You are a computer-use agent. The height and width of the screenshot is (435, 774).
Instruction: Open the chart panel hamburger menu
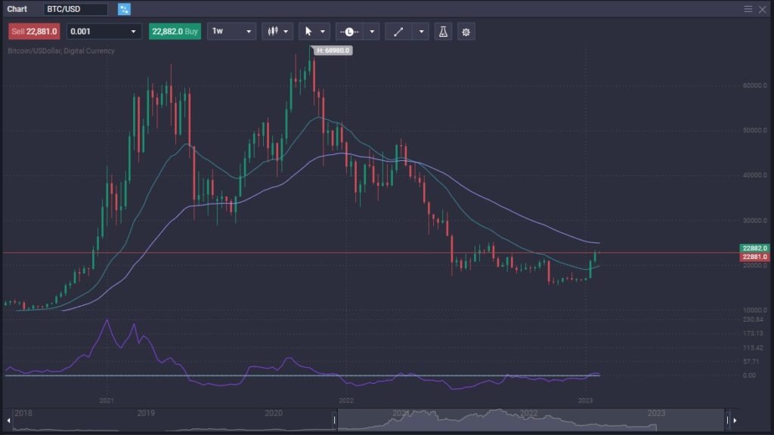coord(748,9)
